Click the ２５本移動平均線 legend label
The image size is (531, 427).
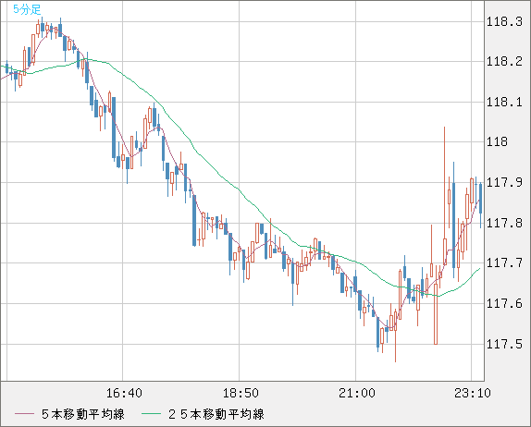click(x=216, y=414)
